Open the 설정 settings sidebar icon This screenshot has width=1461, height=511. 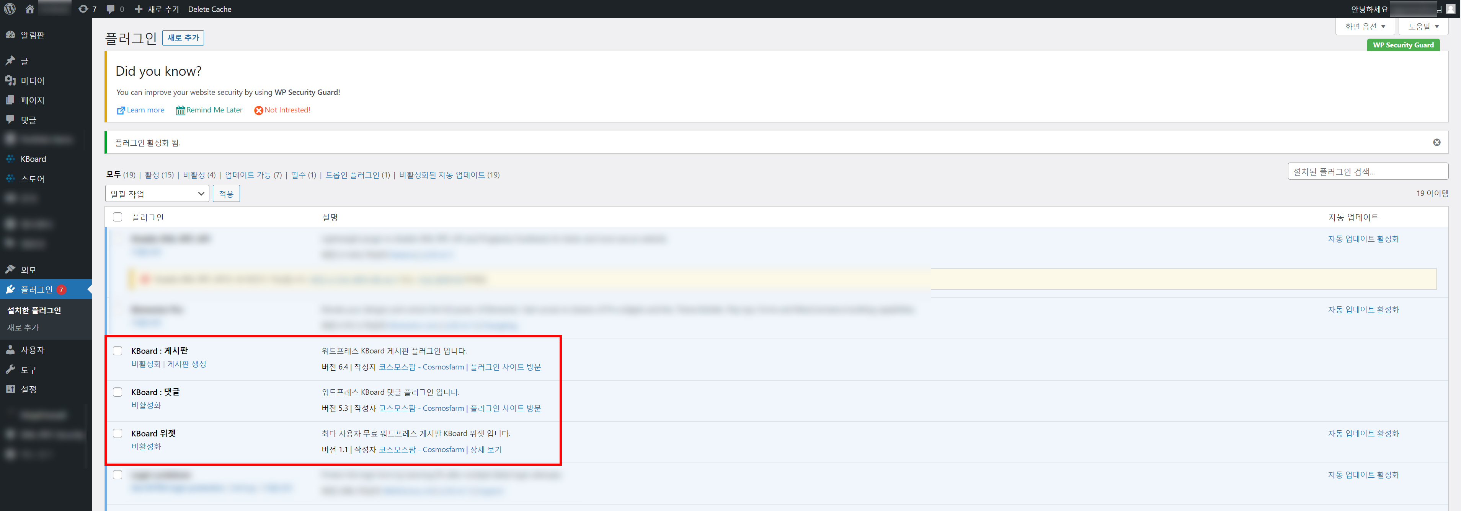(x=10, y=389)
